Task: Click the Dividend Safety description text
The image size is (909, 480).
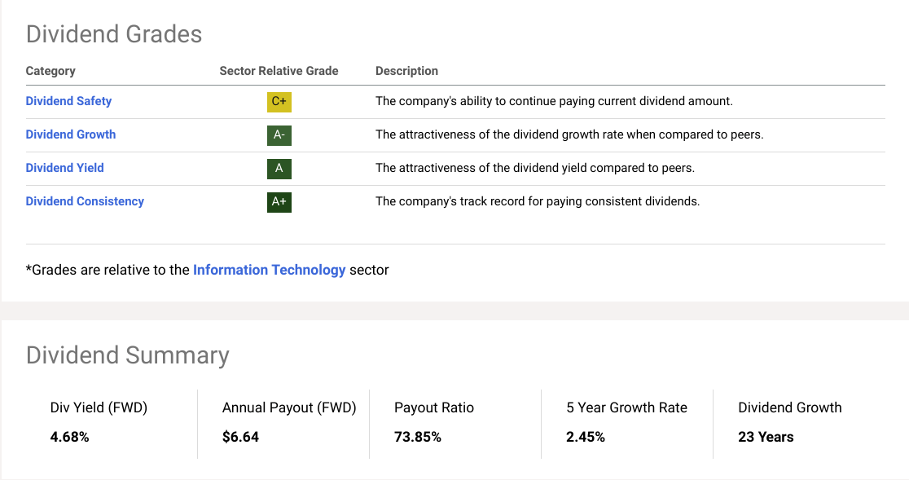Action: (x=554, y=101)
